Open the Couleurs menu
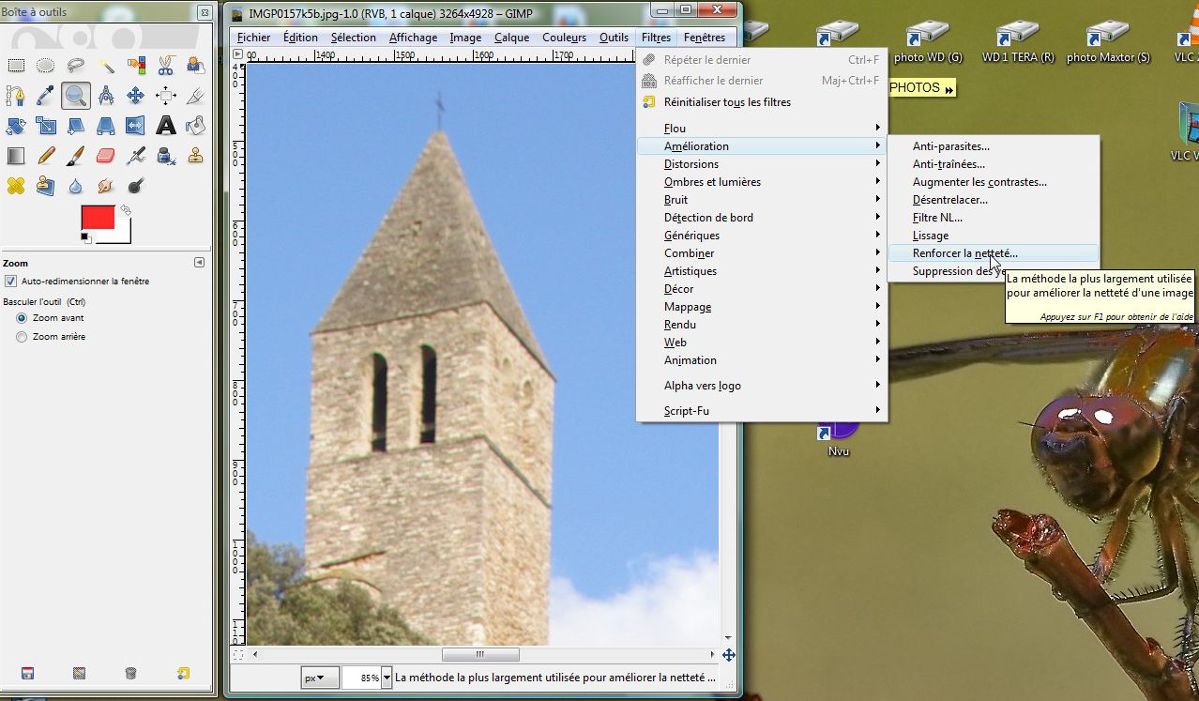Viewport: 1199px width, 701px height. (x=564, y=38)
